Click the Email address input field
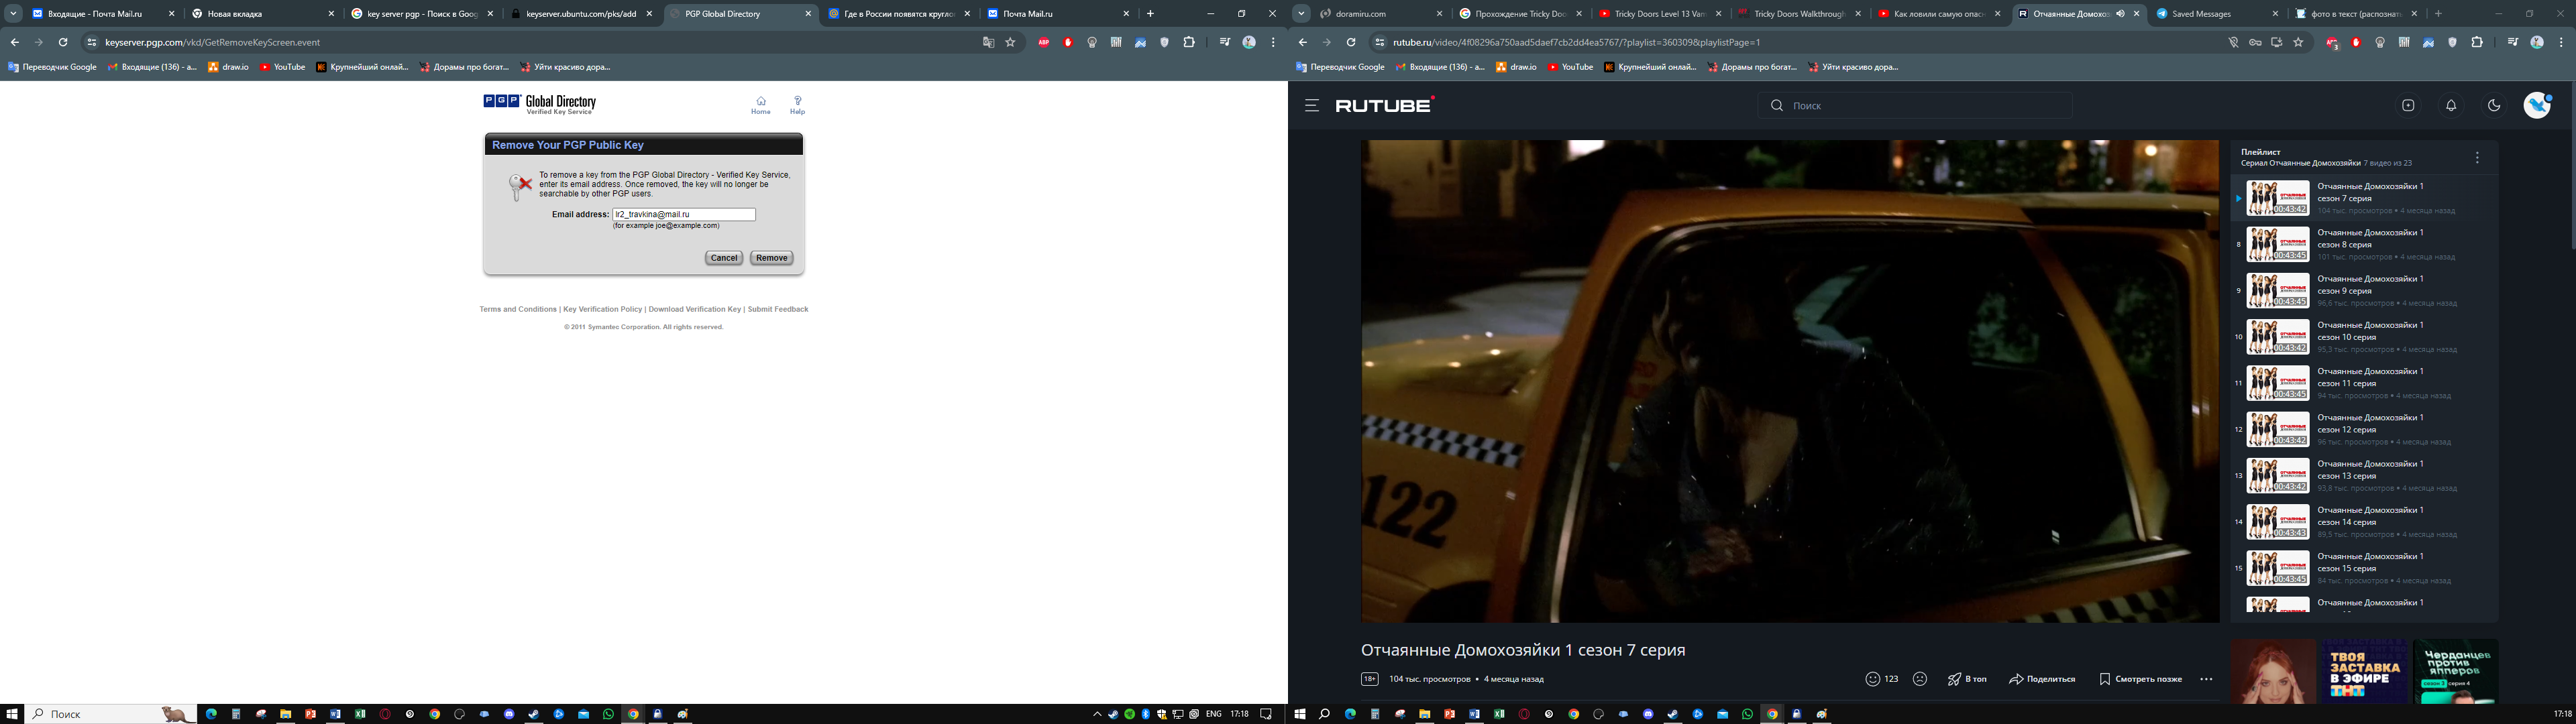2576x724 pixels. pos(684,214)
